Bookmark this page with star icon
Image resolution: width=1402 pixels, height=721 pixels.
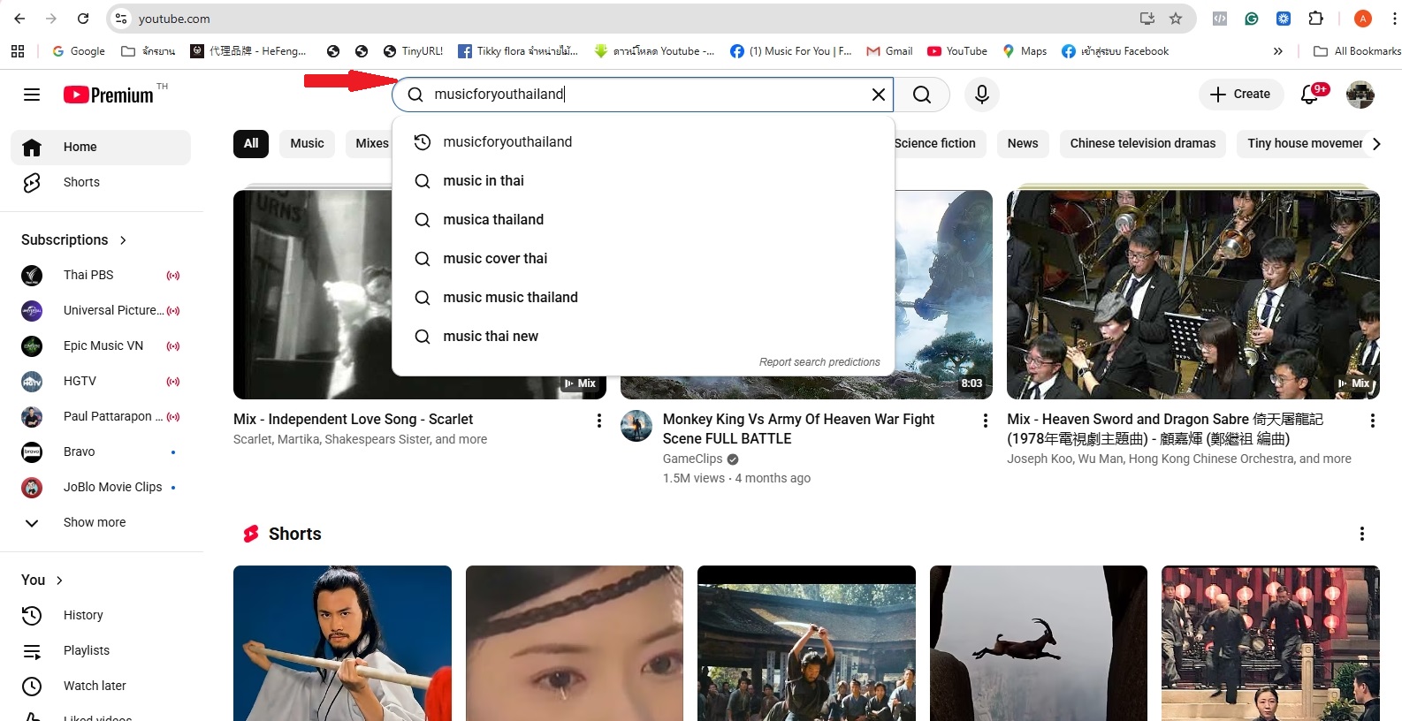[1175, 19]
